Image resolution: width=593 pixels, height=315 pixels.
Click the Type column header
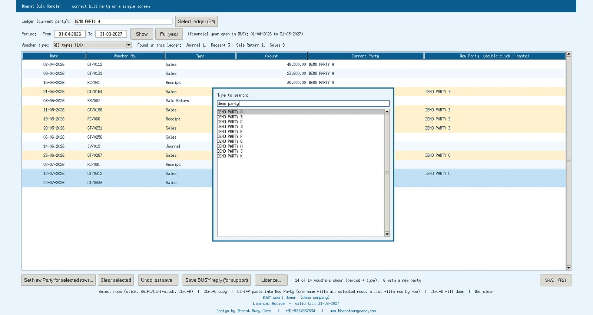200,56
